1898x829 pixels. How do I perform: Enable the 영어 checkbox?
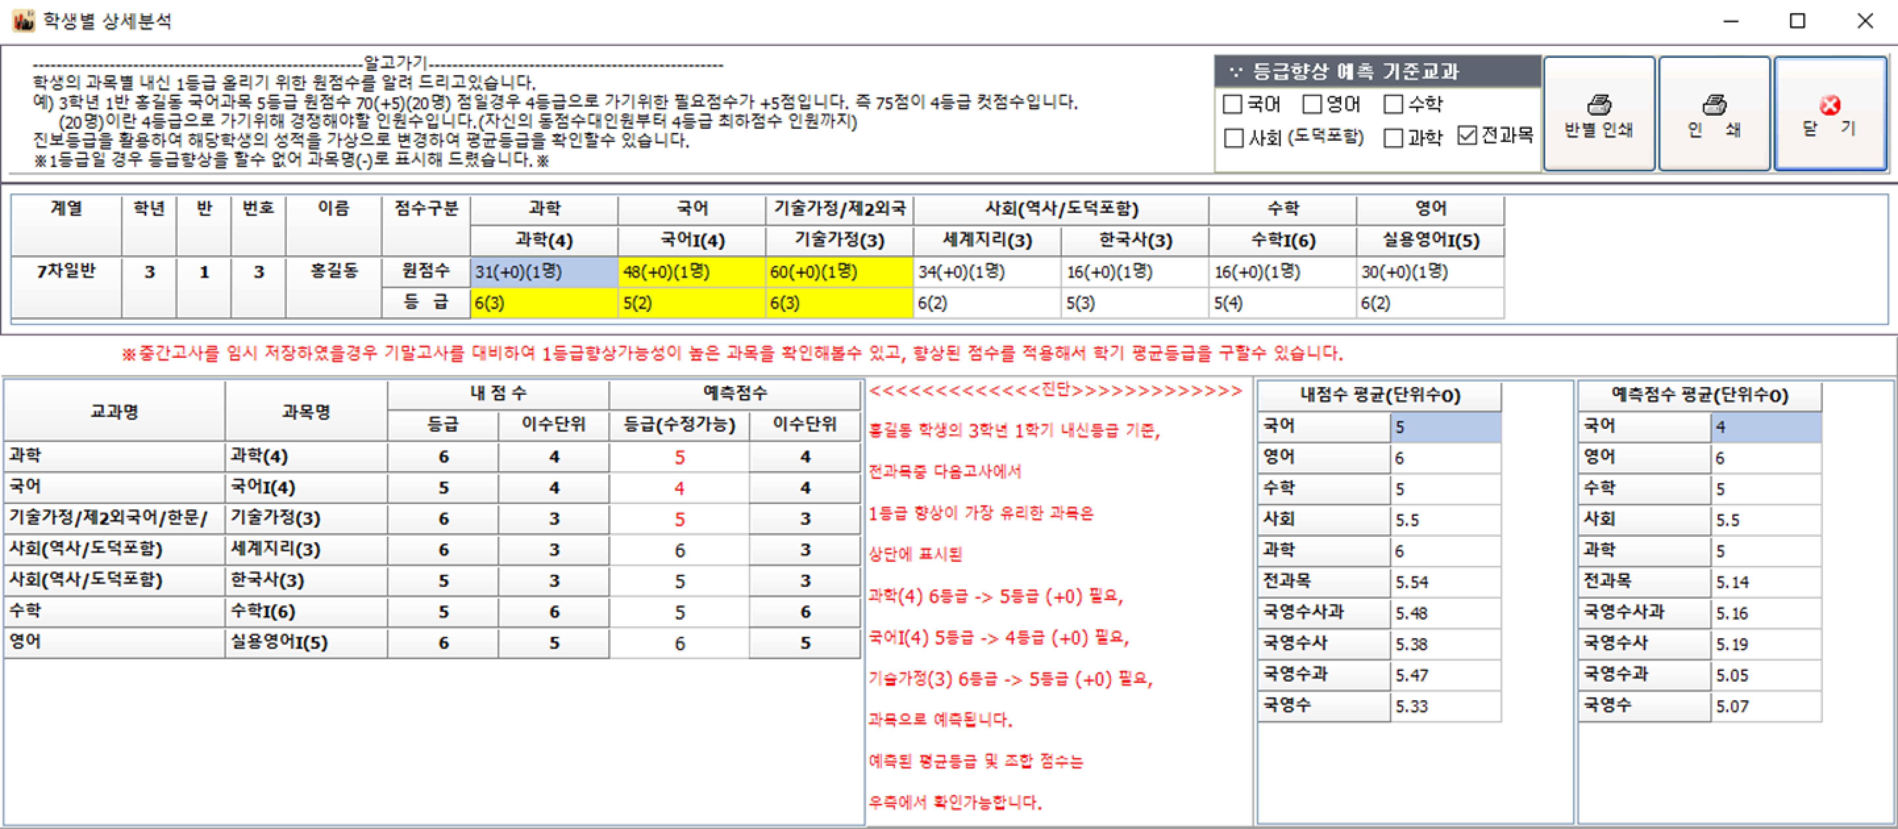(1312, 105)
